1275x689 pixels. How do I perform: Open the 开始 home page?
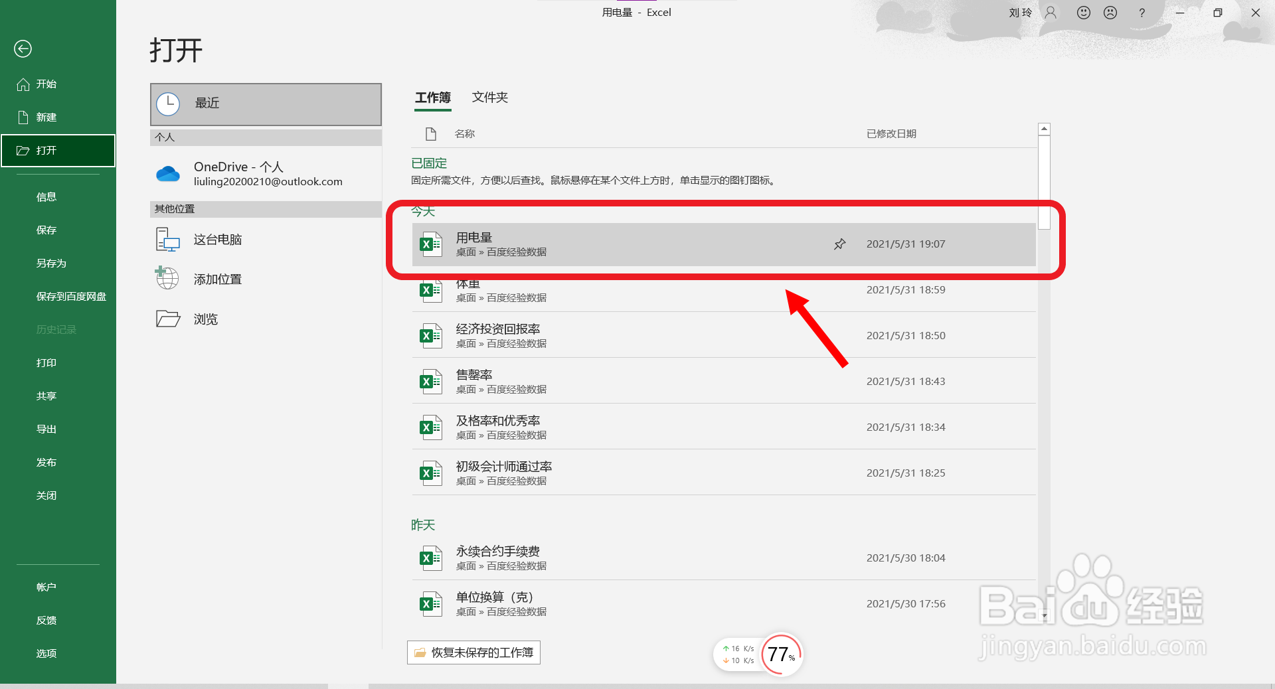[58, 84]
